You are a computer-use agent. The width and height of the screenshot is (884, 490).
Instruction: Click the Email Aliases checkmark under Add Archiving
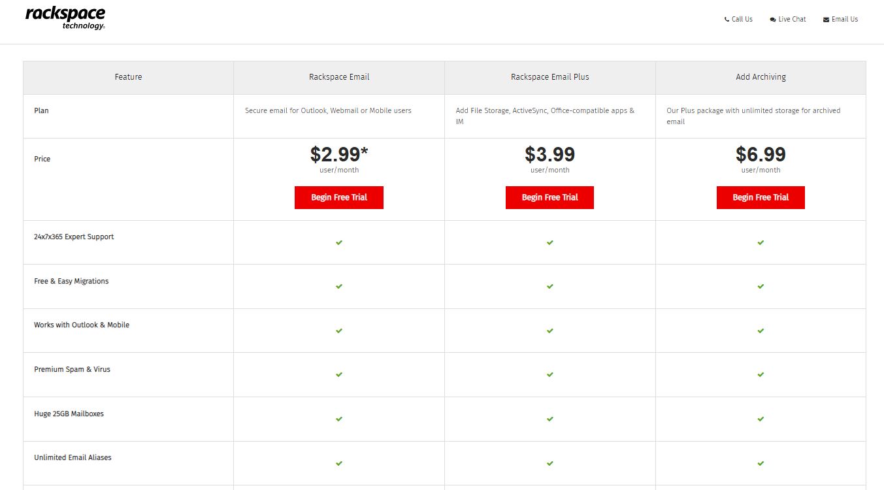pos(760,463)
